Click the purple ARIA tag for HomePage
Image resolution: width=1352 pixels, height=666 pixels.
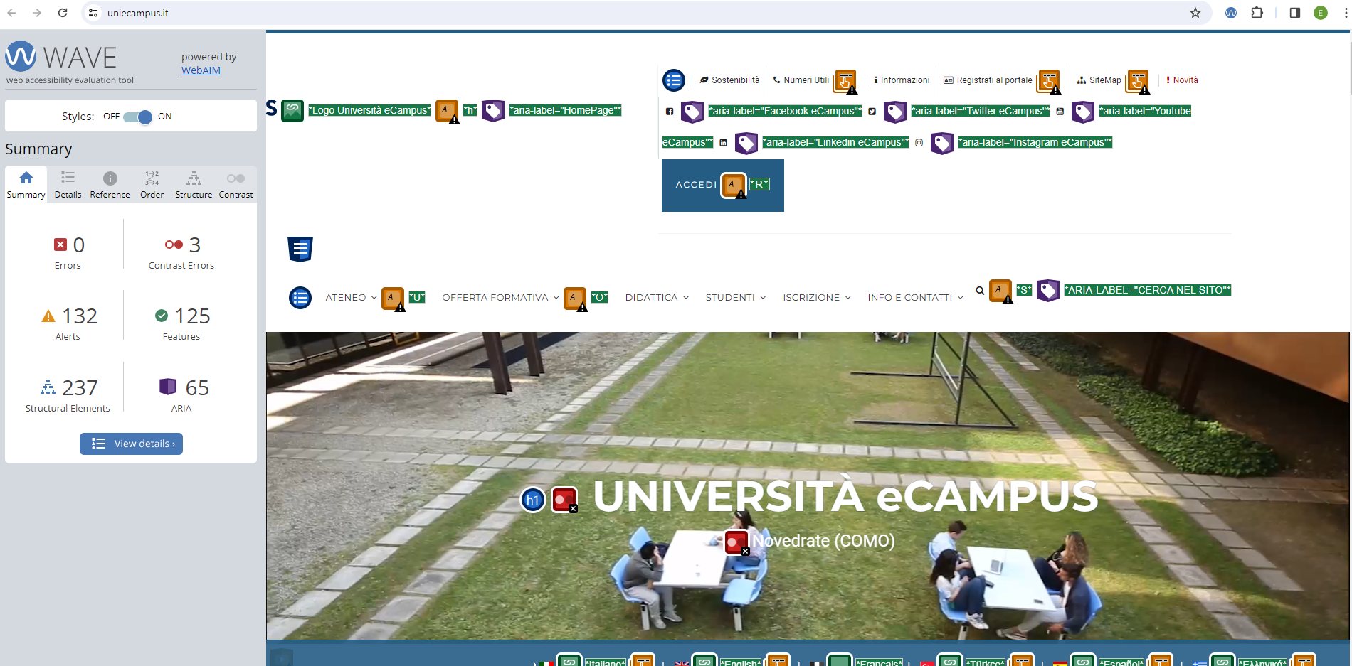(x=493, y=110)
